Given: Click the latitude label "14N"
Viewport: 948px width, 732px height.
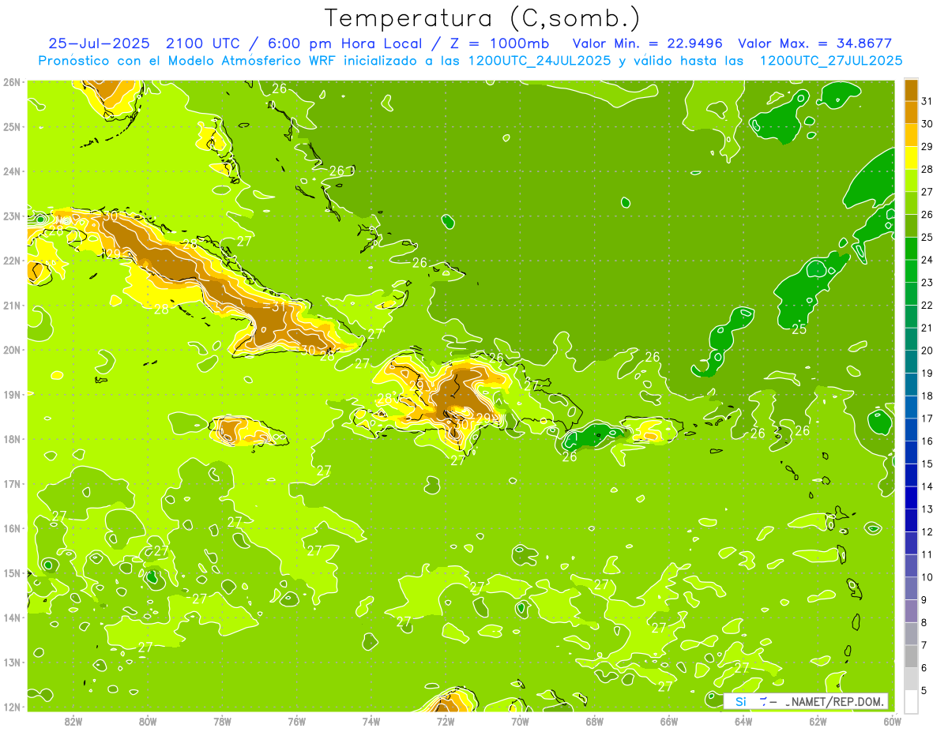Looking at the screenshot, I should pyautogui.click(x=11, y=618).
